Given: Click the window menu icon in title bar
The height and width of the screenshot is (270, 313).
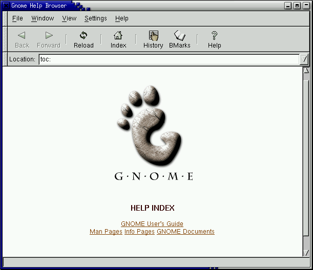Looking at the screenshot, I should coord(6,6).
